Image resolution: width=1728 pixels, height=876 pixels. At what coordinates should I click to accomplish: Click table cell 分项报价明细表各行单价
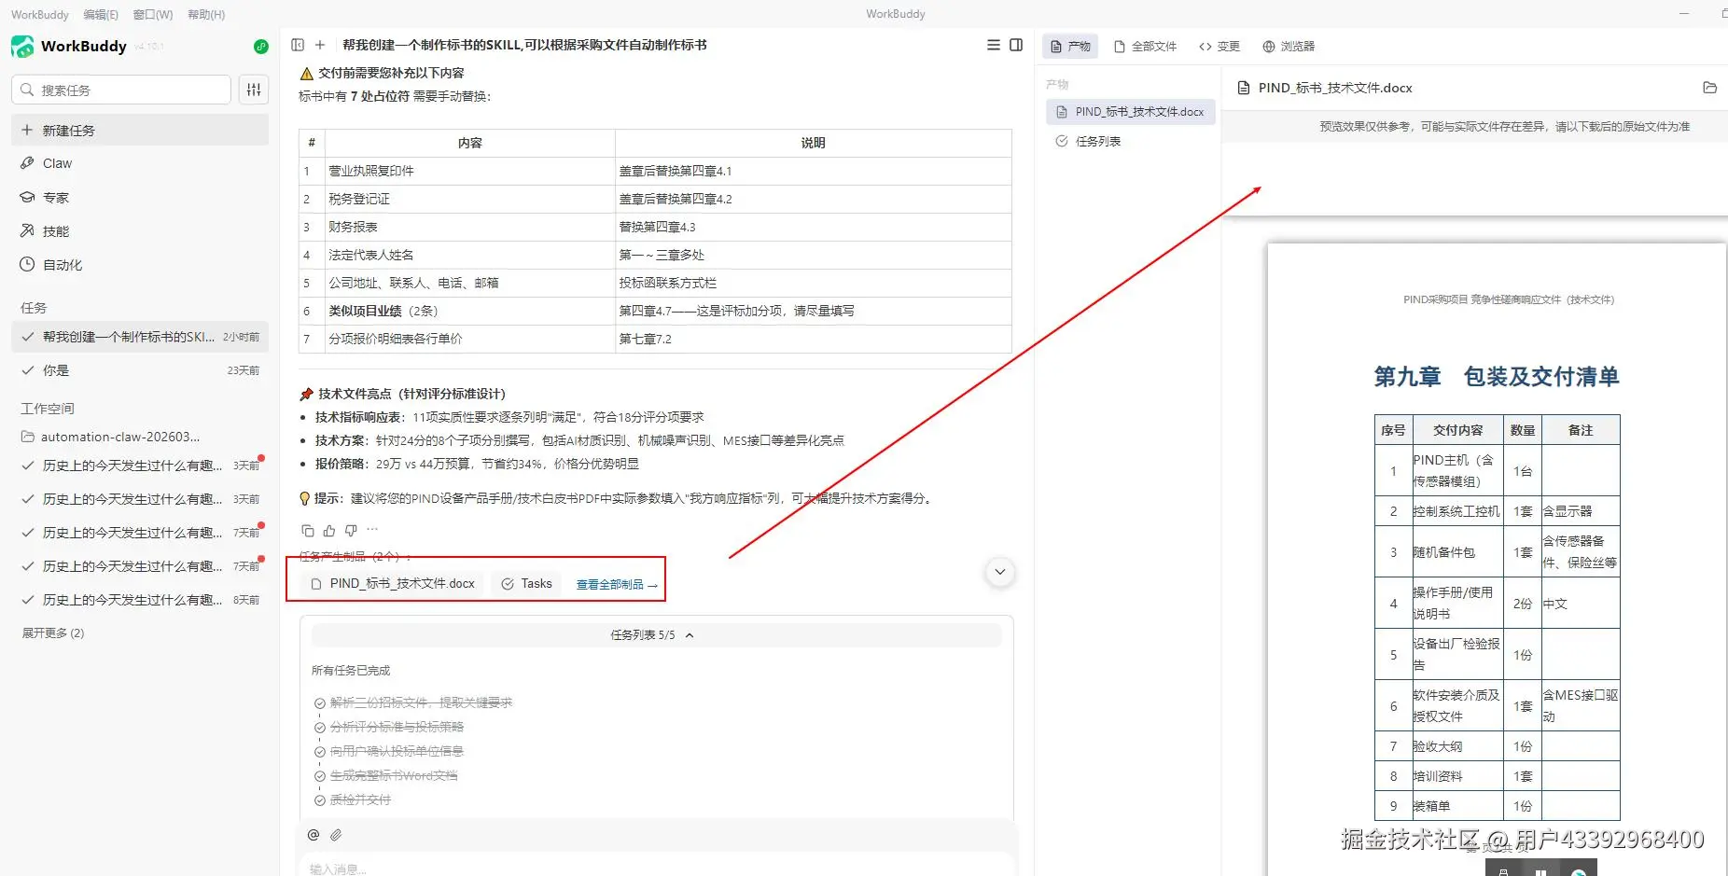[x=469, y=339]
